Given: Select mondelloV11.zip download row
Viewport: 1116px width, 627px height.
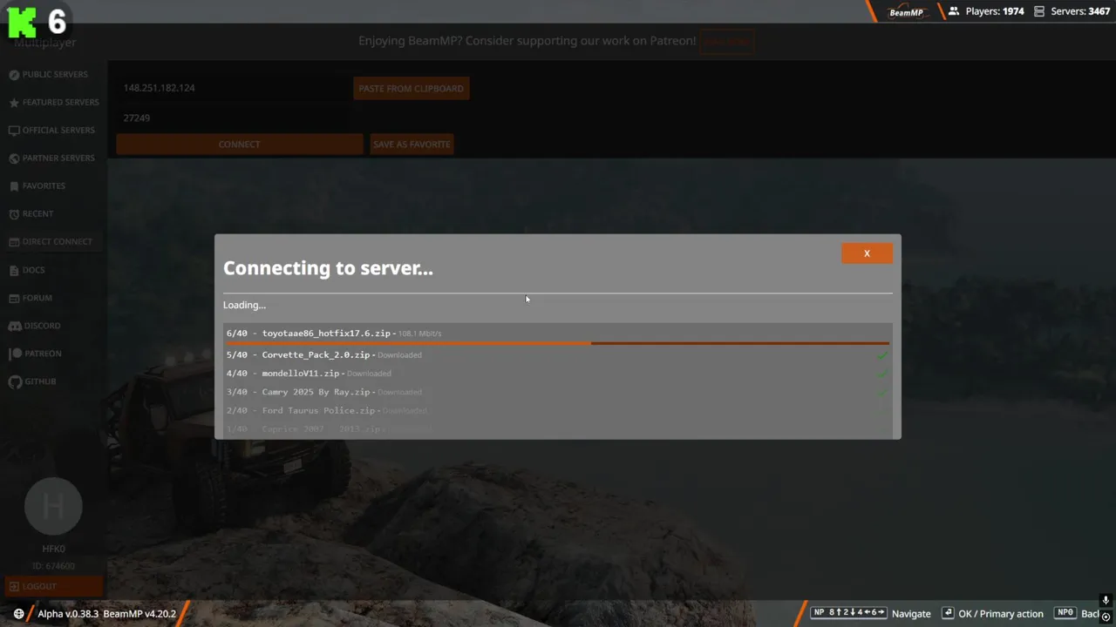Looking at the screenshot, I should tap(557, 374).
